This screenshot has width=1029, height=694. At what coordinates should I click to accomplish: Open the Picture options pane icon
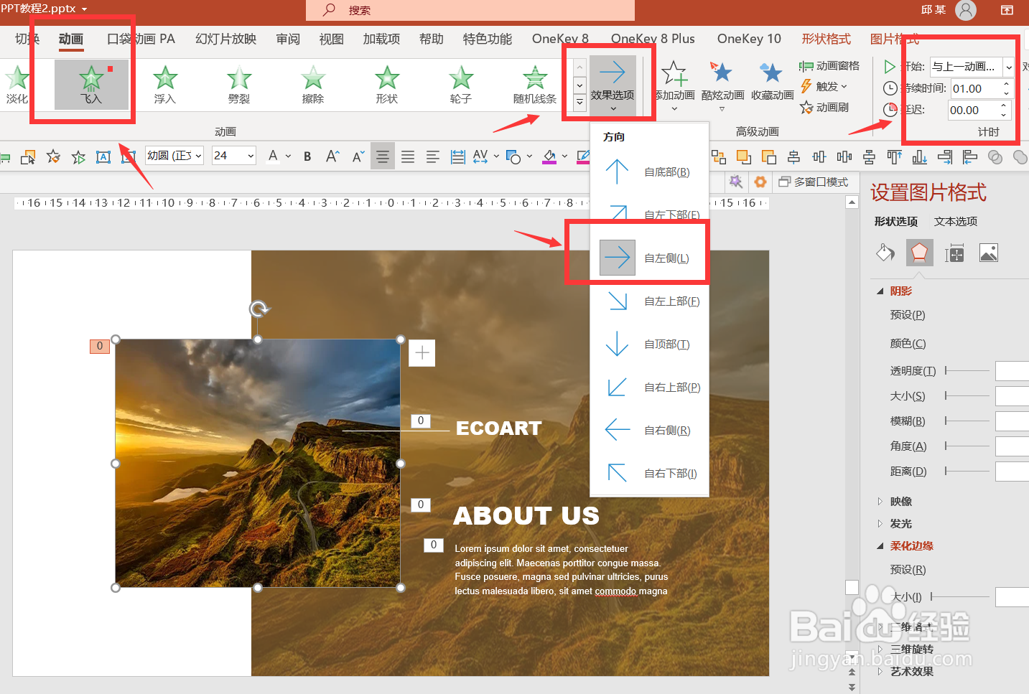989,253
